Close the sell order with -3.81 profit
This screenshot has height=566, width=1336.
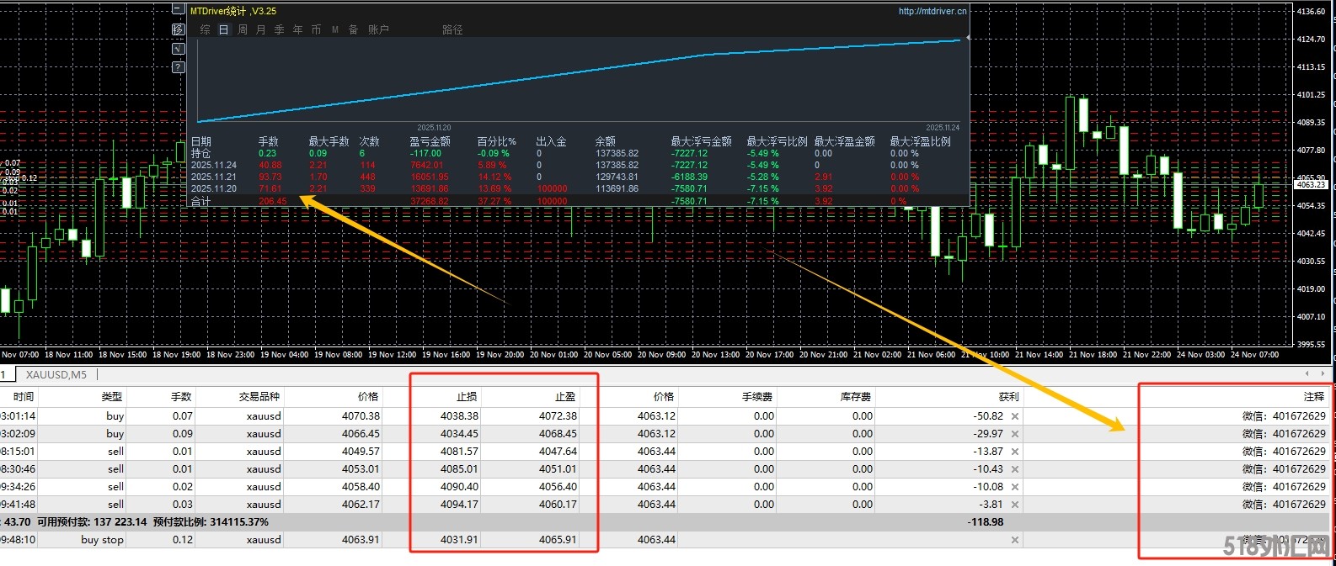pos(1015,505)
